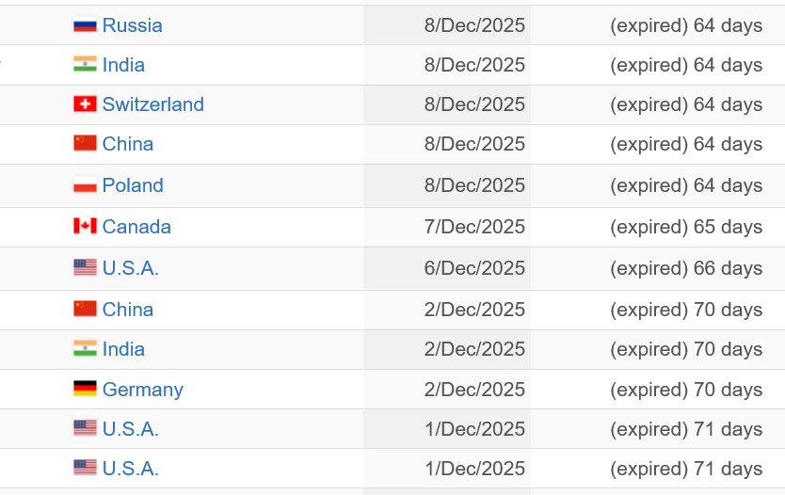Select the 7/Dec/2025 date cell
785x495 pixels.
point(474,227)
